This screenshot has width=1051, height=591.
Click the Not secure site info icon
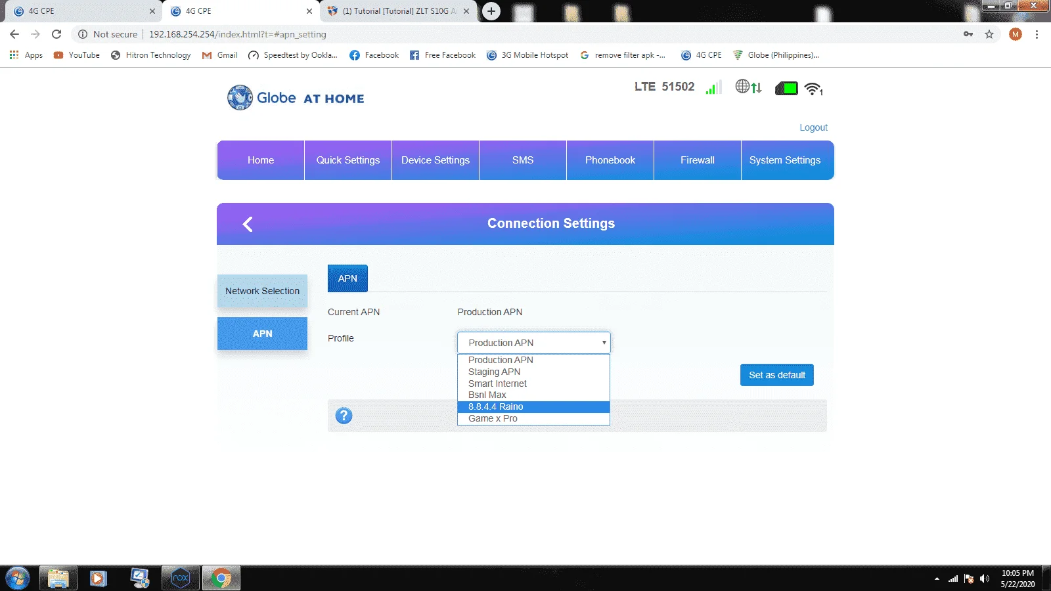[x=83, y=34]
